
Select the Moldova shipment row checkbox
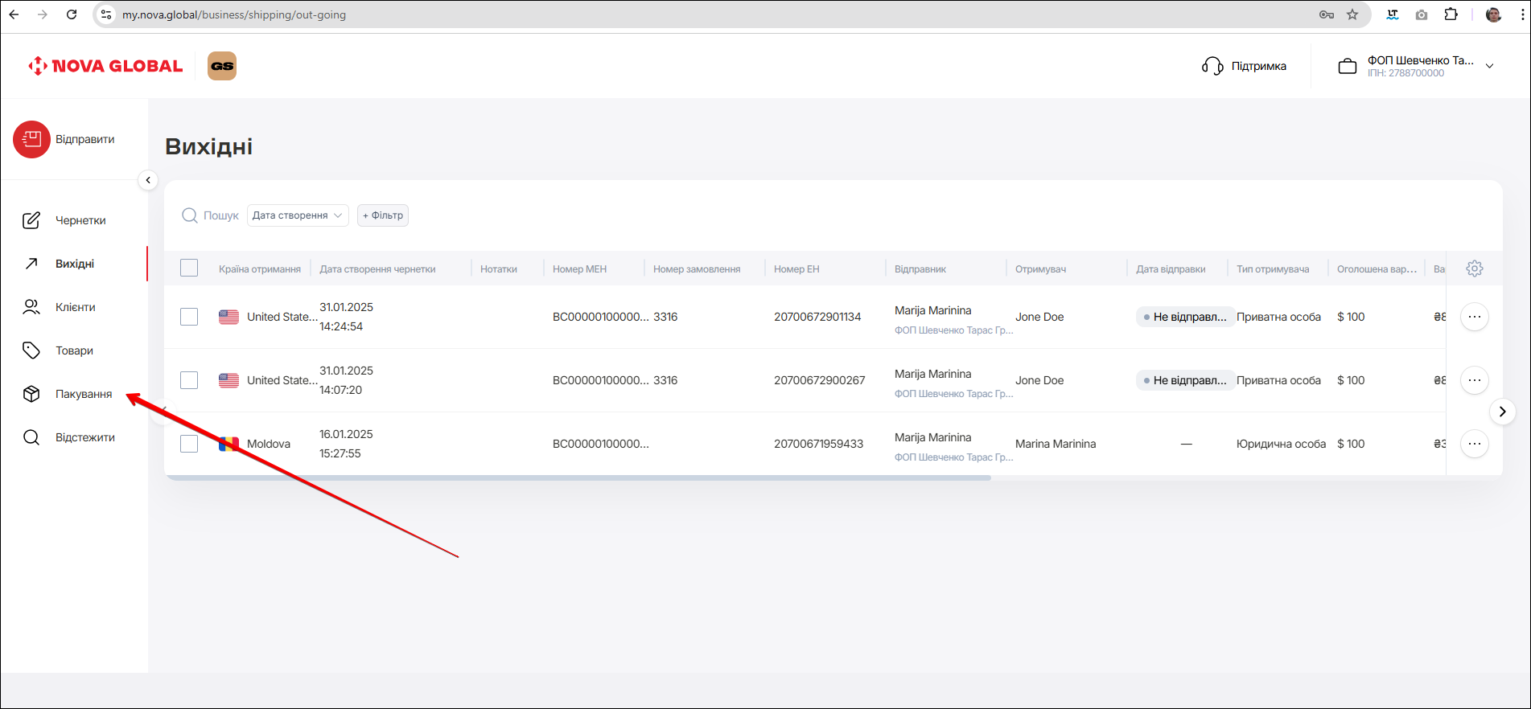189,444
